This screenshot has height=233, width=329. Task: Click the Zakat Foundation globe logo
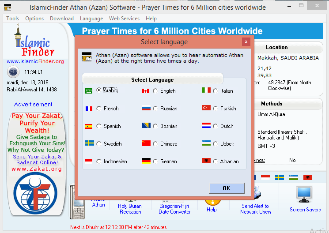click(x=35, y=193)
